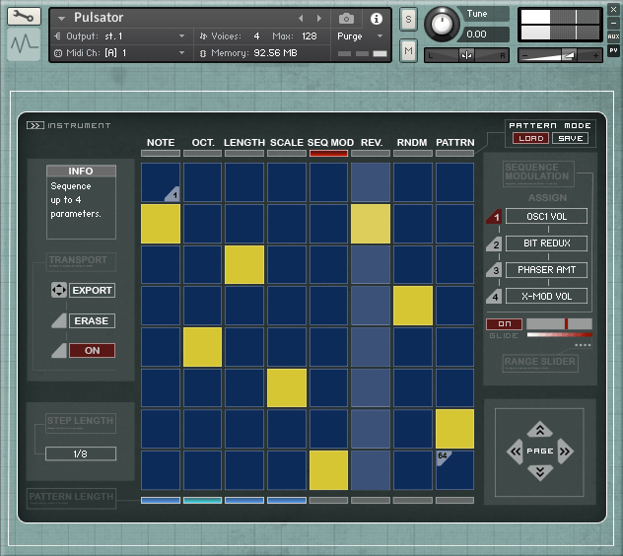
Task: Select the LENGTH column header
Action: point(243,143)
